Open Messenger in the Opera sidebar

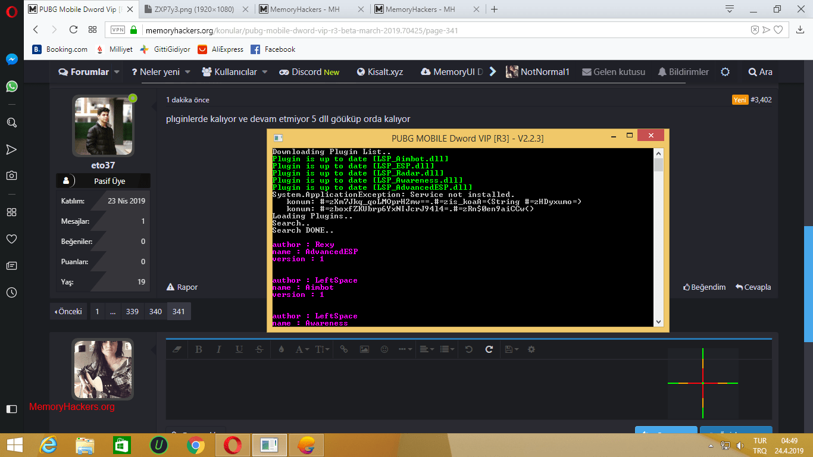click(x=12, y=60)
